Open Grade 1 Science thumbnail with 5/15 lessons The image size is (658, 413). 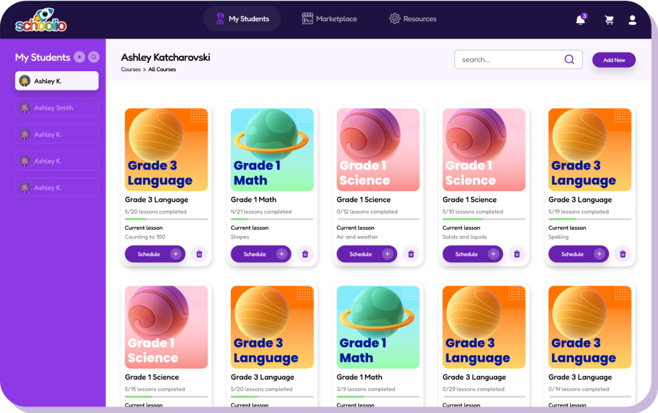(166, 327)
